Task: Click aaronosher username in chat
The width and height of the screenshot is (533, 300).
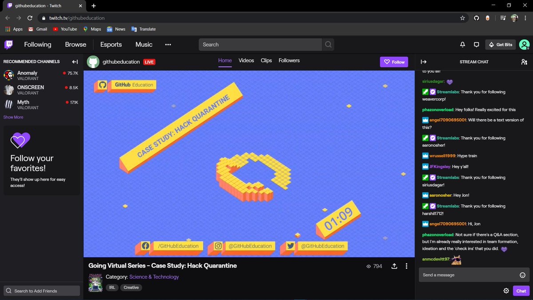Action: pos(440,195)
